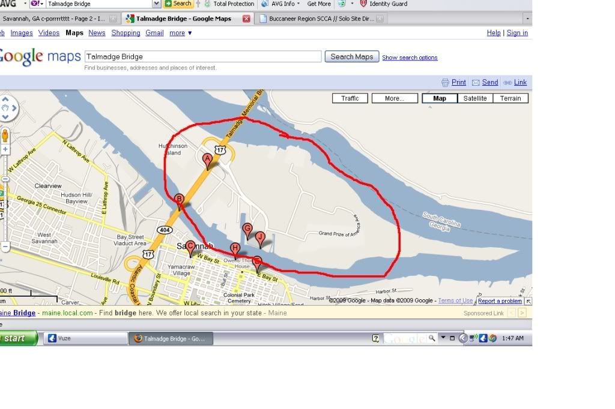Click the Identity Guard toolbar icon
The width and height of the screenshot is (615, 409).
pos(363,4)
